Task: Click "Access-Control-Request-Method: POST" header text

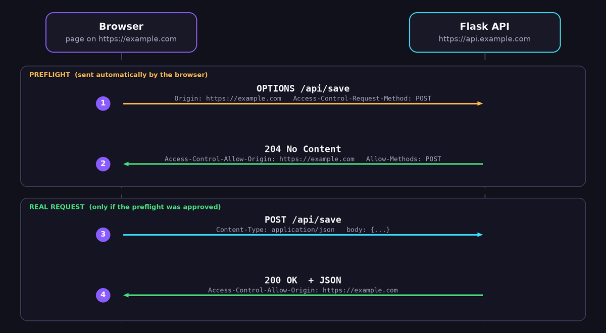Action: (362, 98)
